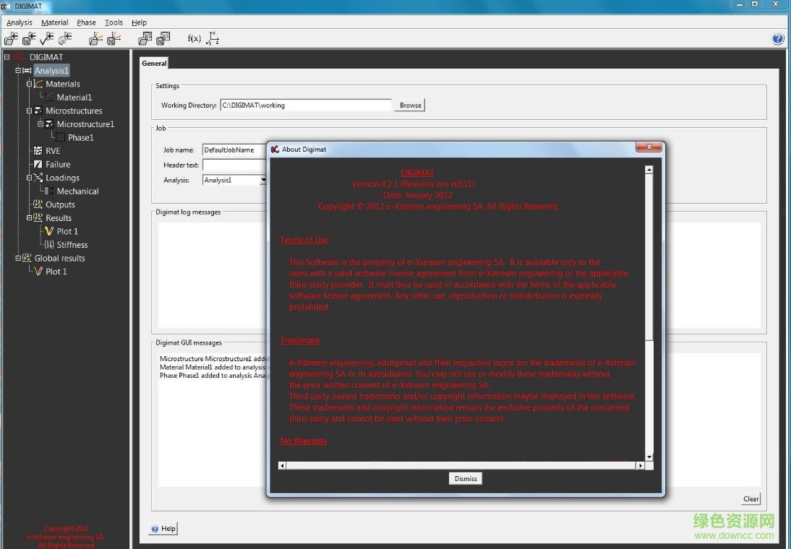Viewport: 791px width, 549px height.
Task: Click the Header text input field
Action: (234, 165)
